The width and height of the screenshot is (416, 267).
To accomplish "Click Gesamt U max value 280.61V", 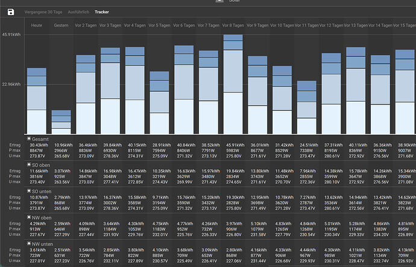I will point(333,156).
